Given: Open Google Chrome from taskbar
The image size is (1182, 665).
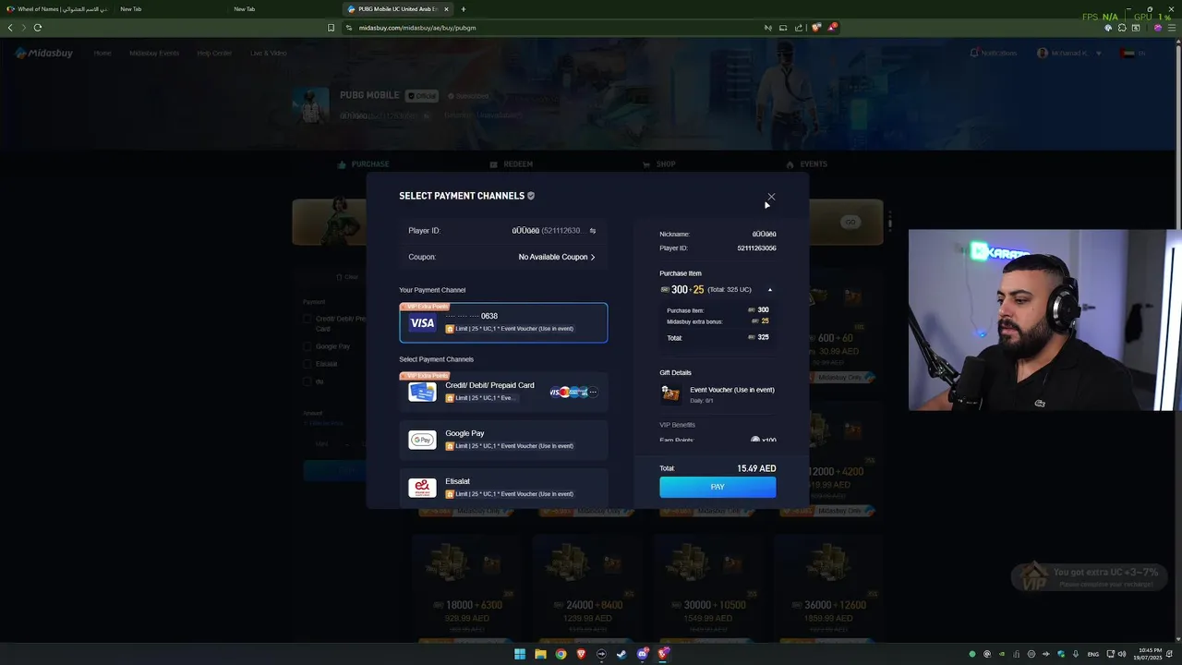Looking at the screenshot, I should tap(561, 654).
